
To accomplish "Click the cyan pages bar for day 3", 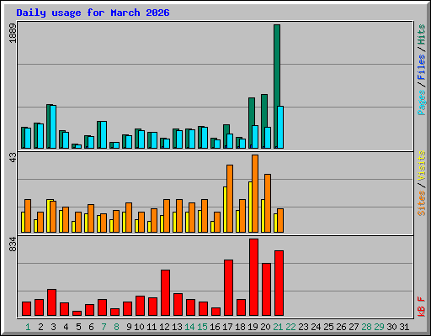I will pos(53,127).
